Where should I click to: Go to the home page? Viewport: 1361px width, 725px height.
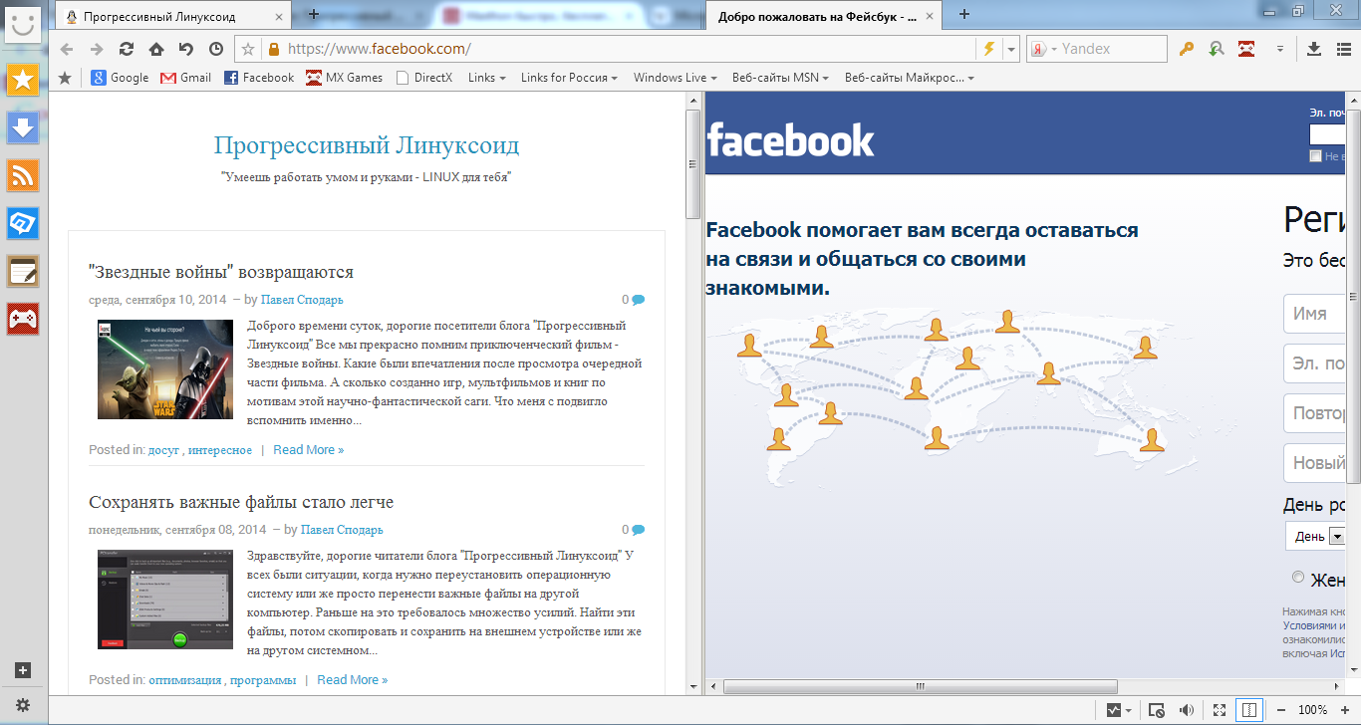coord(156,49)
